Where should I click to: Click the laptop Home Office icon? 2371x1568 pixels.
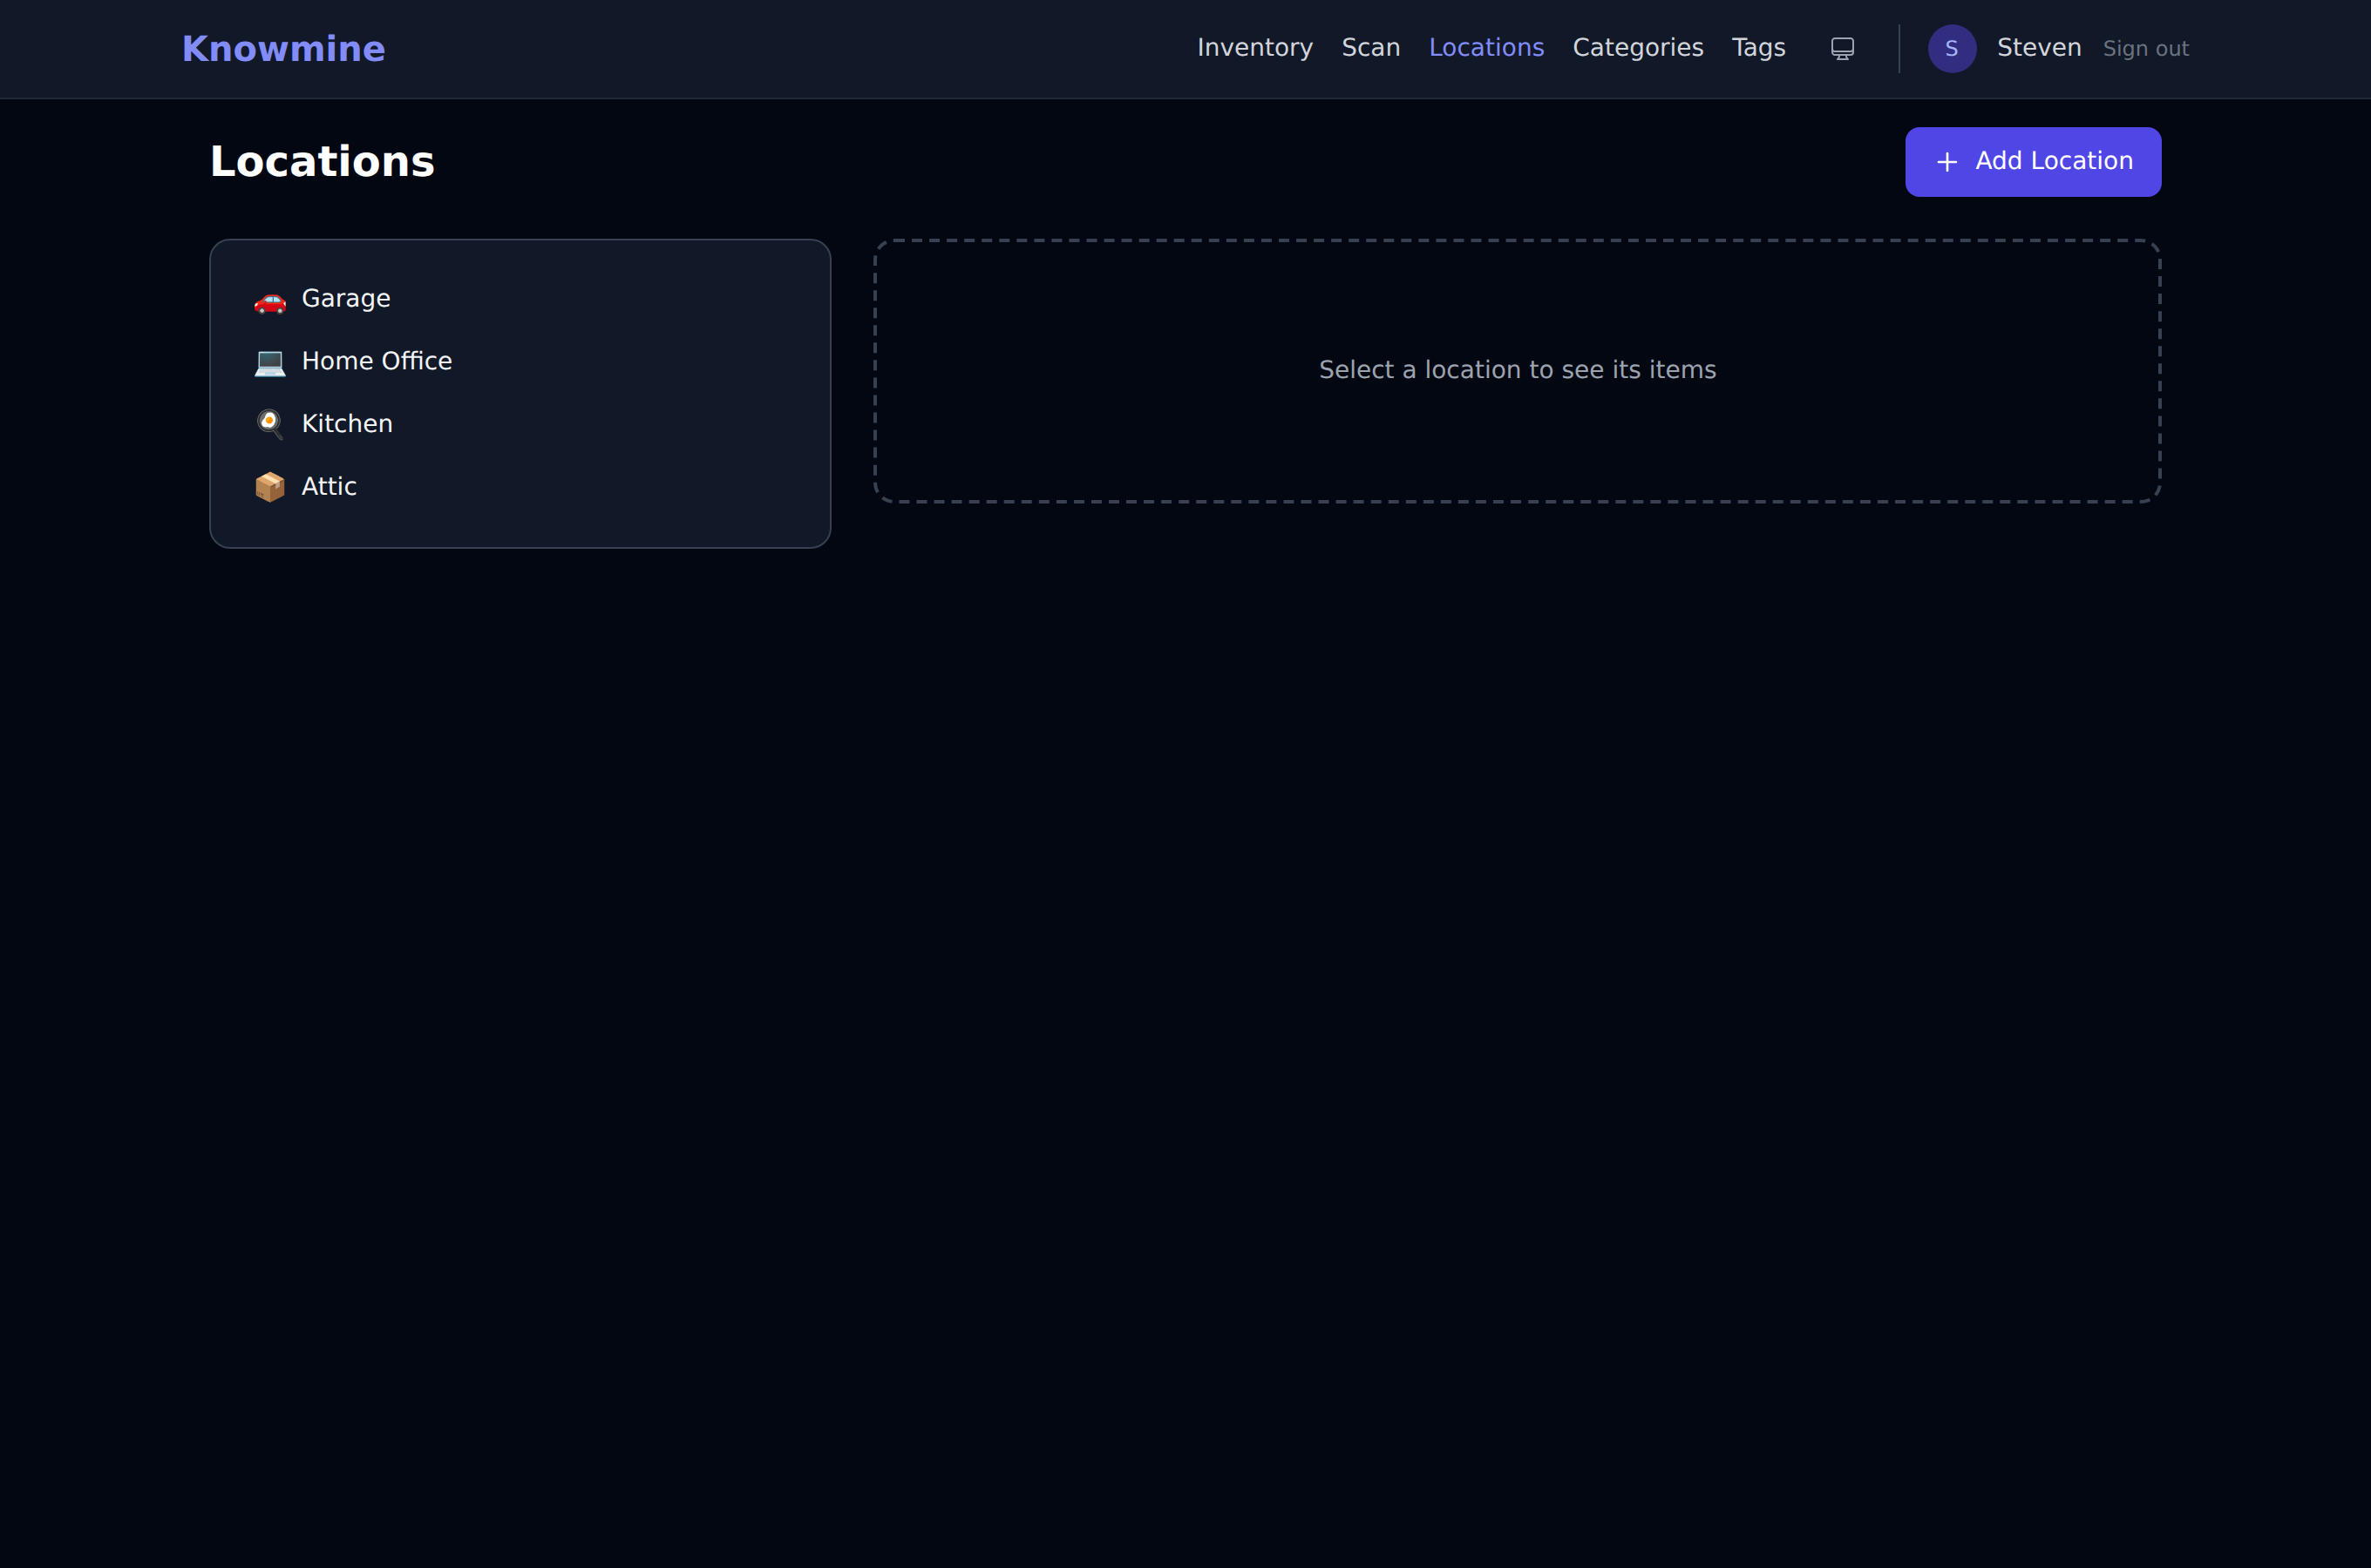(x=270, y=362)
